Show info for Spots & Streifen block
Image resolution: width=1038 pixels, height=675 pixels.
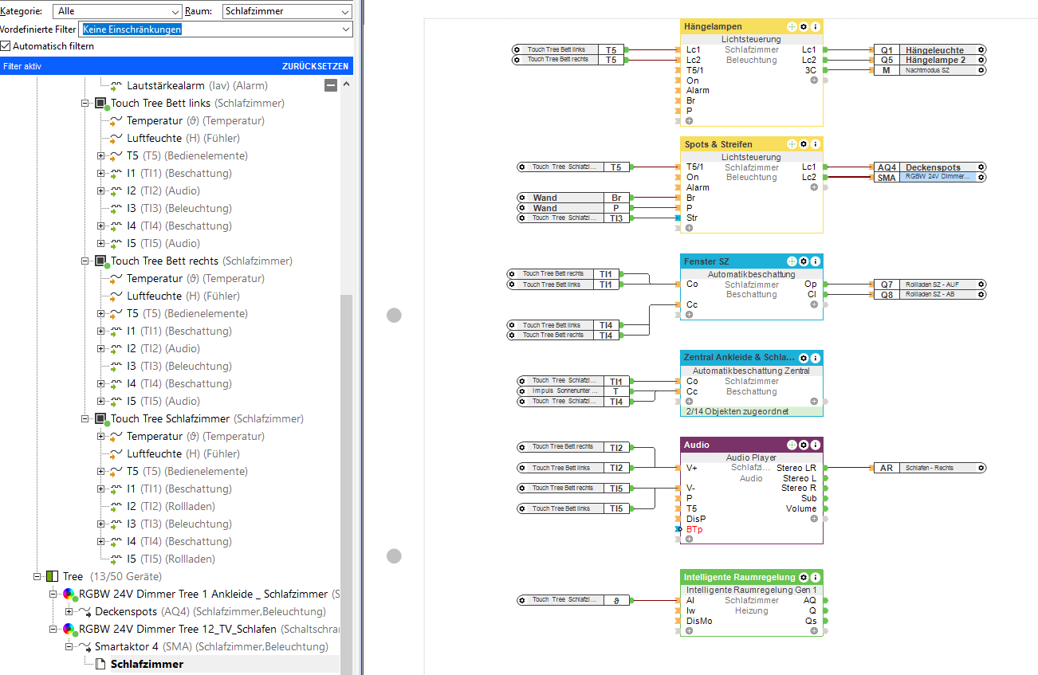[x=816, y=144]
